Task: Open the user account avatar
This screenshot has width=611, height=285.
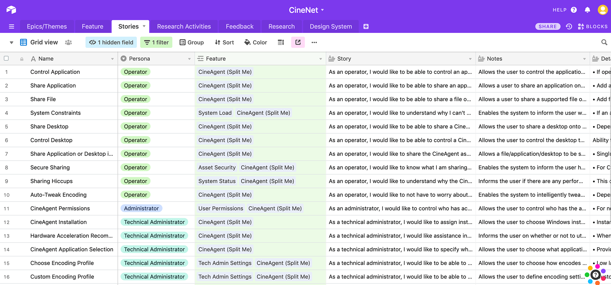Action: point(603,10)
